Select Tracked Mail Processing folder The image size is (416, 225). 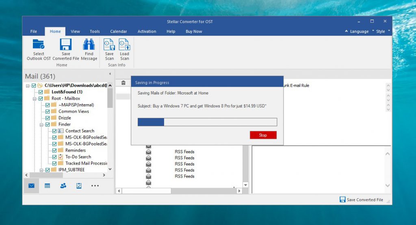86,163
